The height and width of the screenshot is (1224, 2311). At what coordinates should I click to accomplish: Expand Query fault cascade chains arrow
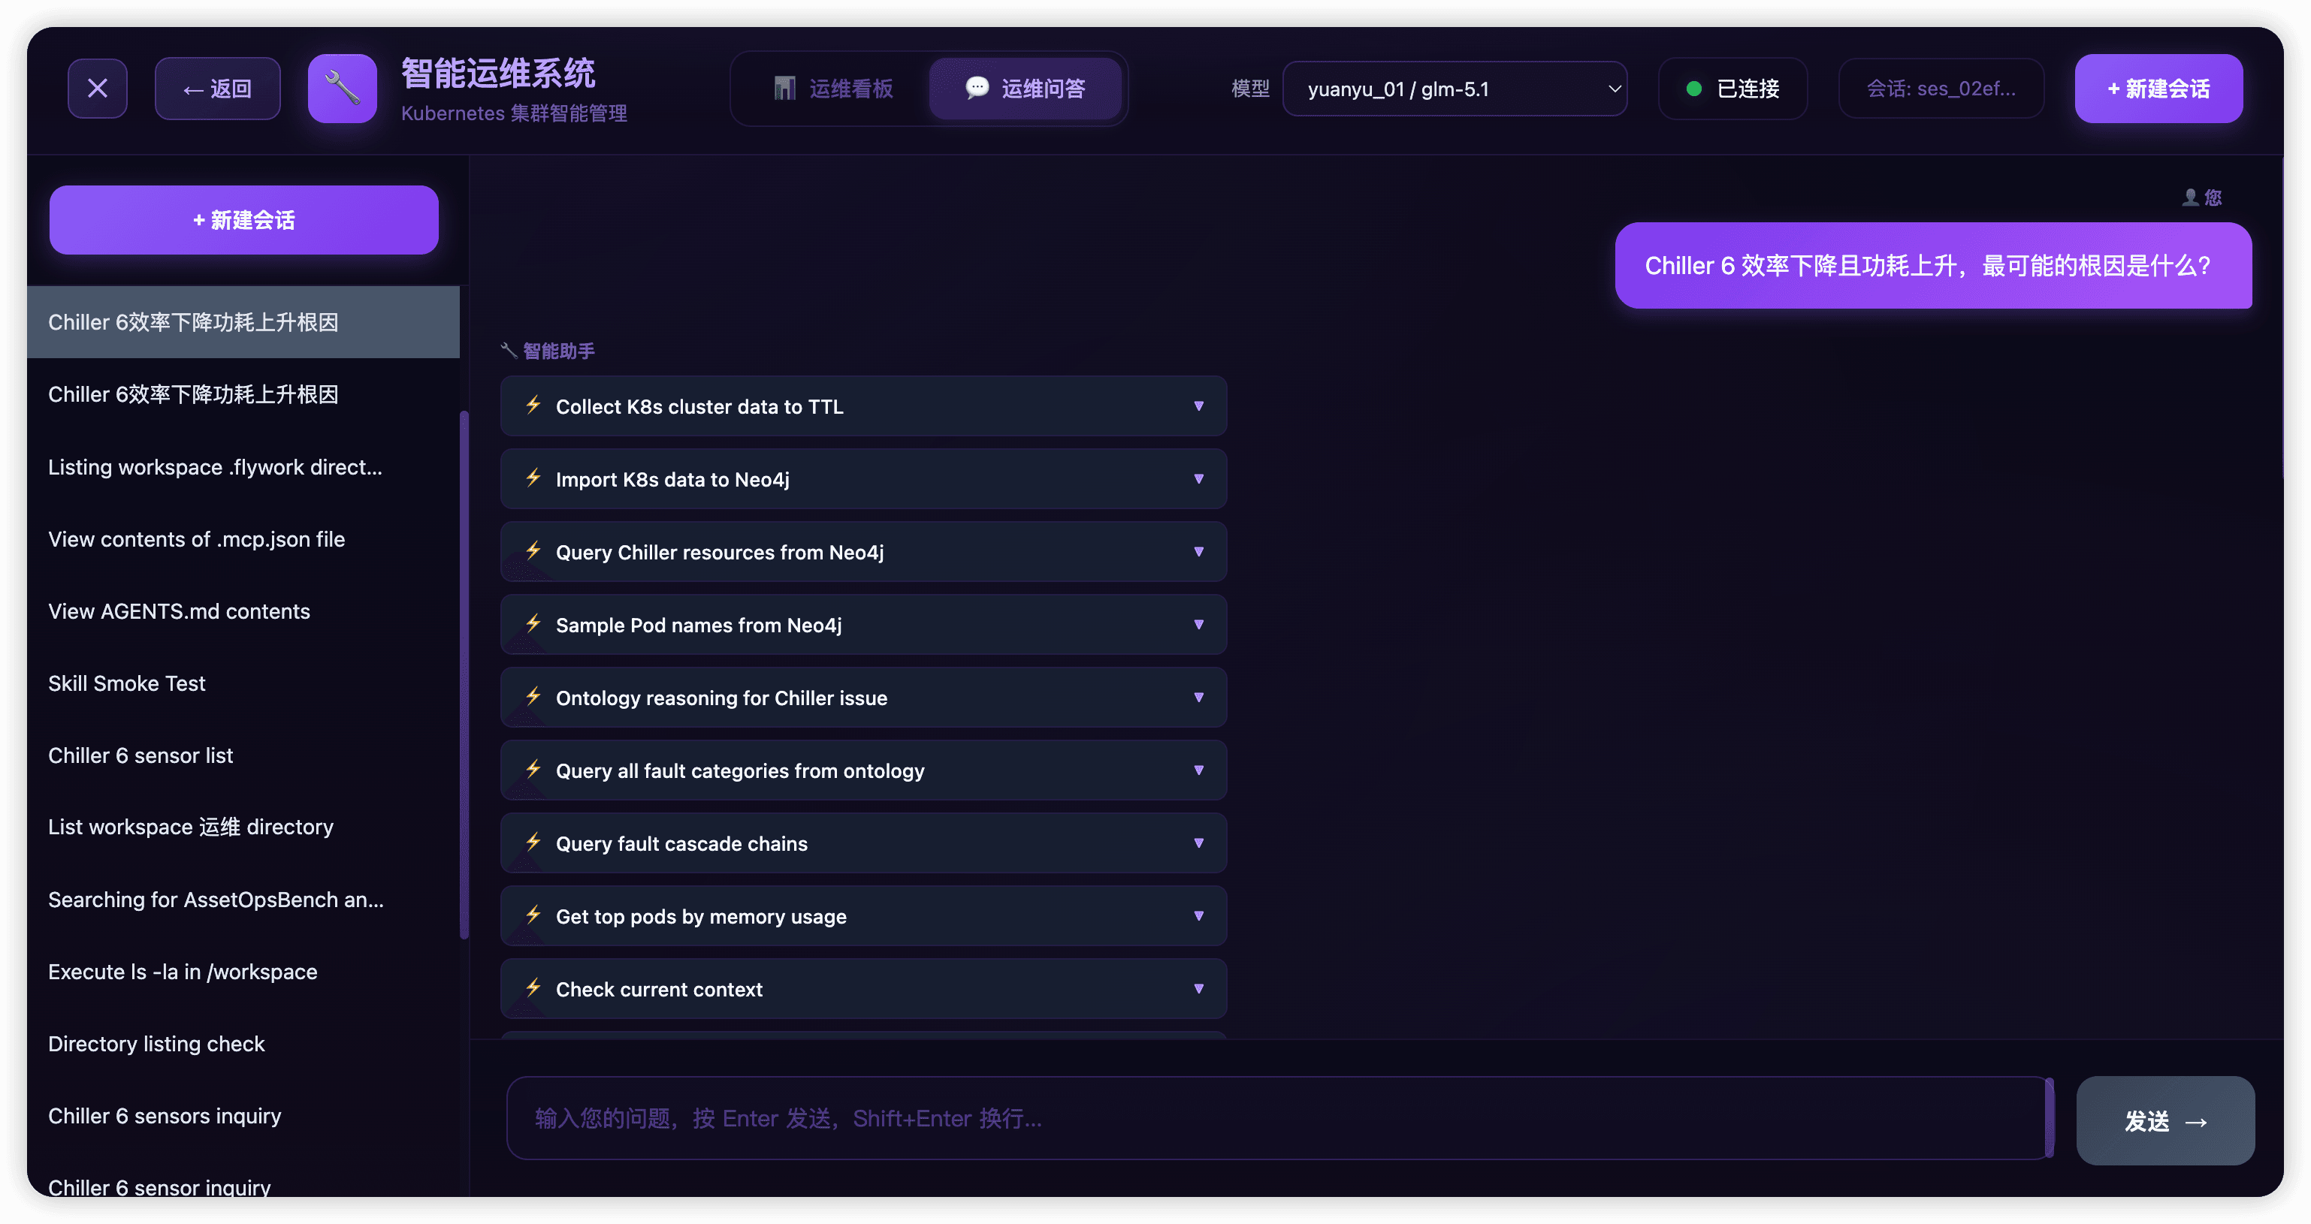click(1198, 843)
